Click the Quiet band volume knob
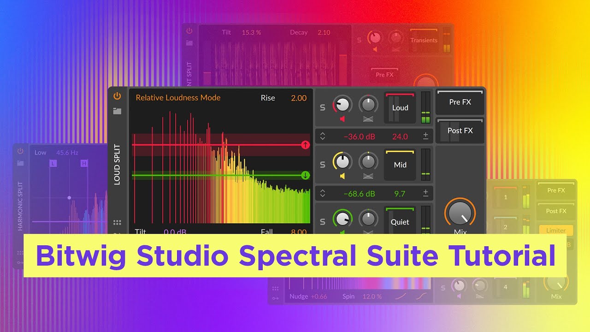590x332 pixels. [x=342, y=218]
